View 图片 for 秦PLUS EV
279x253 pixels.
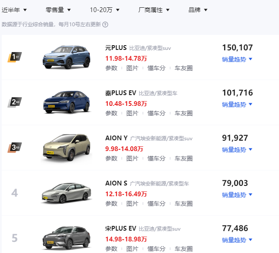[132, 113]
